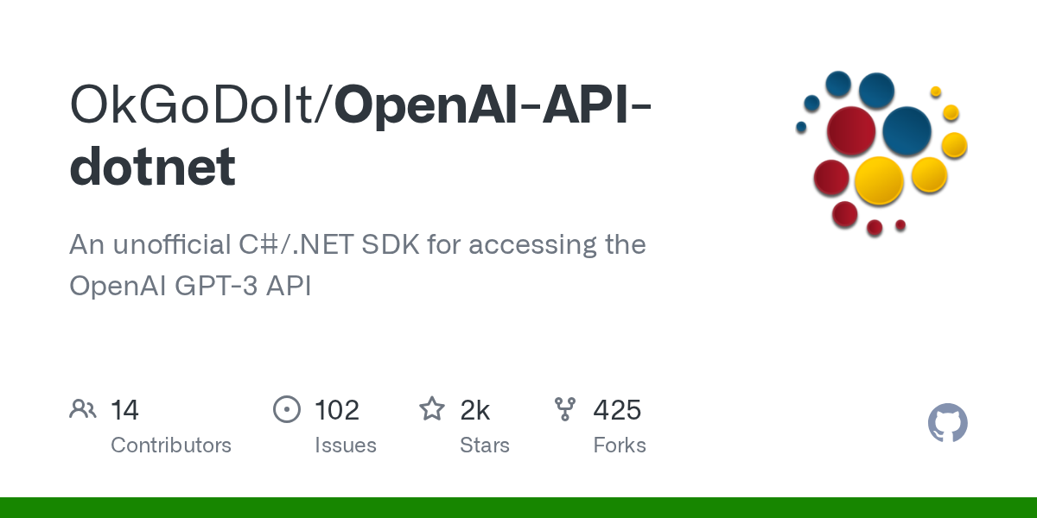Click the issues count 102

pyautogui.click(x=337, y=410)
